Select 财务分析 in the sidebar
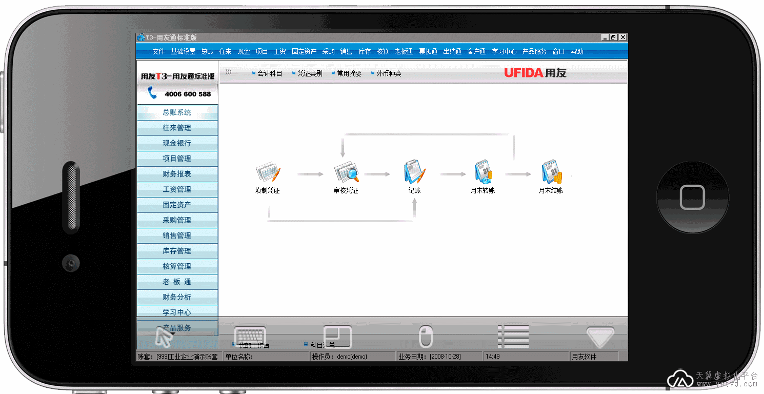 tap(177, 297)
